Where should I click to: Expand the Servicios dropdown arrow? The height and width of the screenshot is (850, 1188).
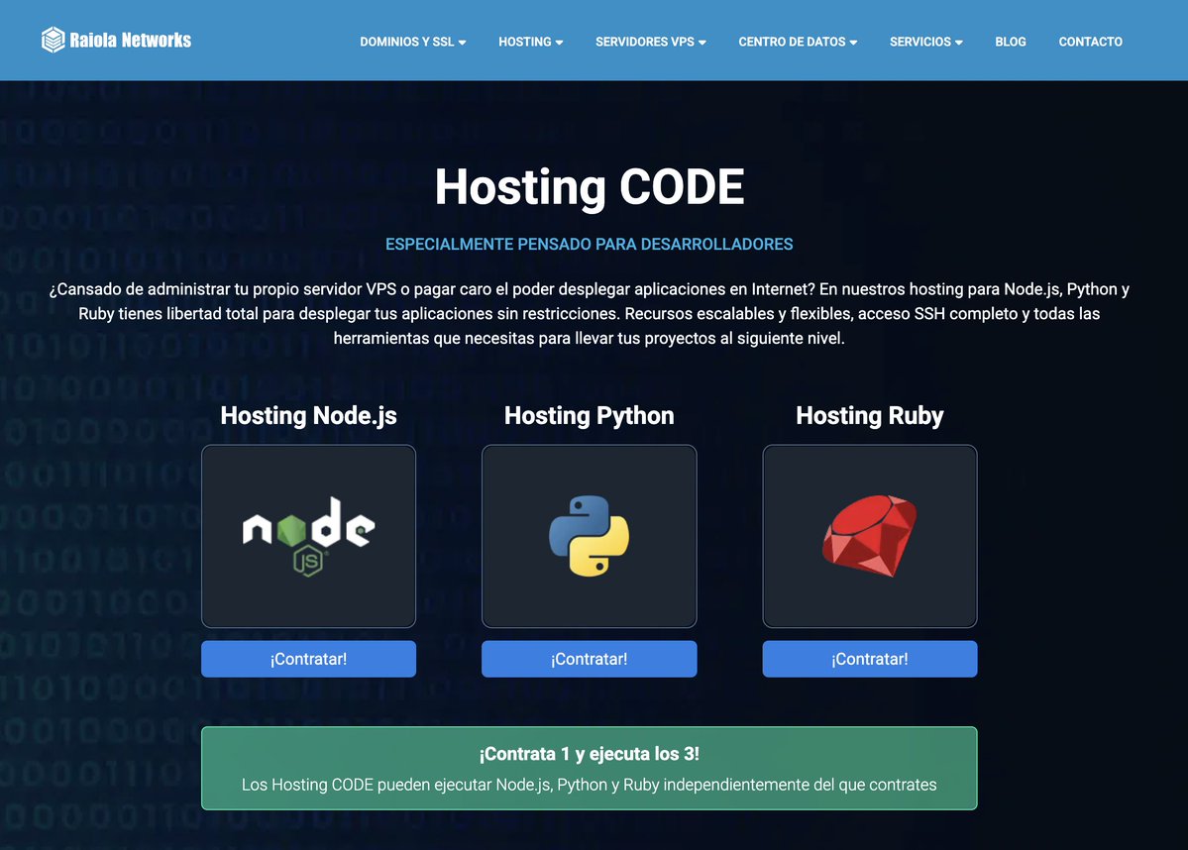959,43
